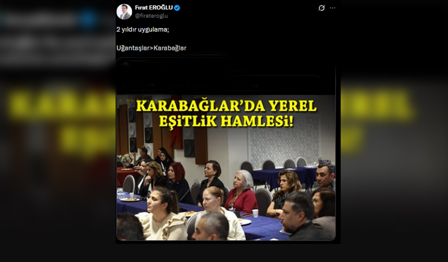Click the red ribbon on the wall

pyautogui.click(x=177, y=137)
